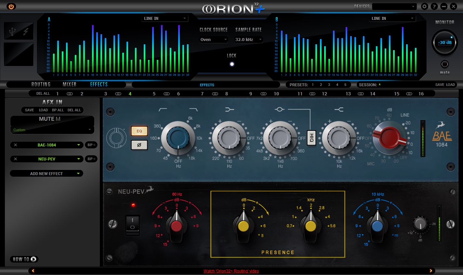
Task: Link channels 15 and 16
Action: (x=409, y=94)
